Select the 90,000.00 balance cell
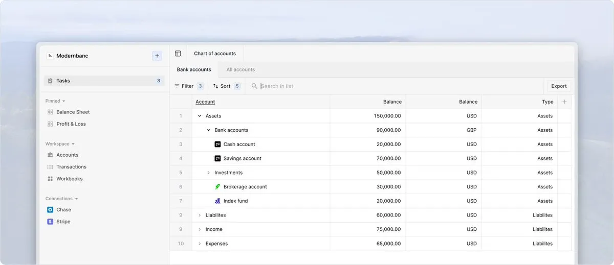The width and height of the screenshot is (614, 265). (x=368, y=130)
